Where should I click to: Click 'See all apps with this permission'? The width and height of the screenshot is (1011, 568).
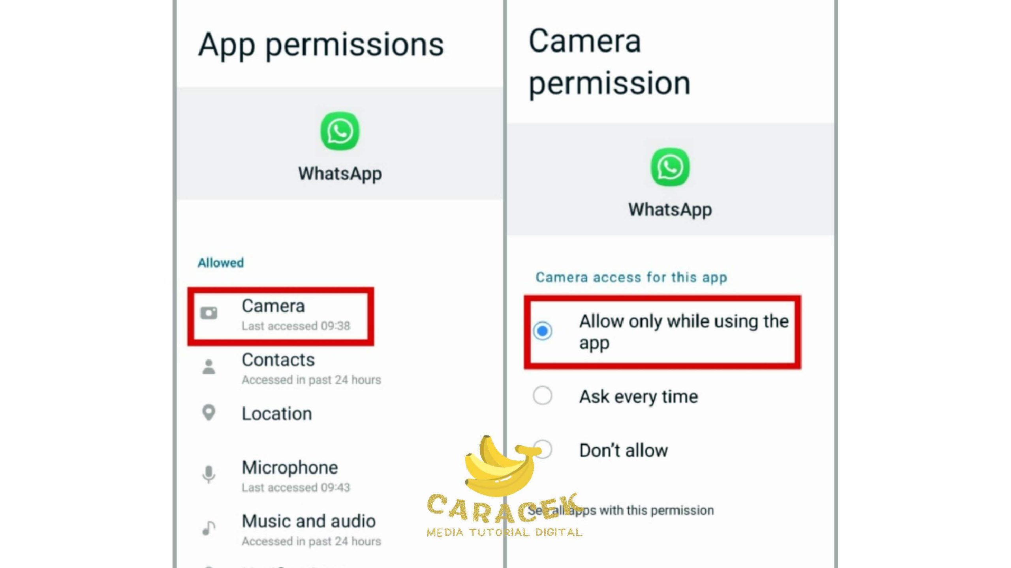point(621,510)
